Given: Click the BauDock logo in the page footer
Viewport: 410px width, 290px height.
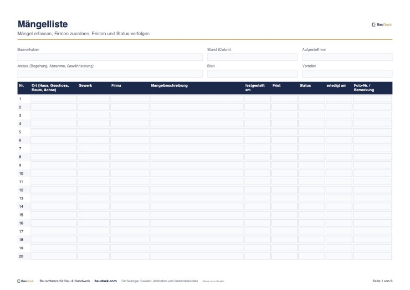Looking at the screenshot, I should (x=26, y=281).
